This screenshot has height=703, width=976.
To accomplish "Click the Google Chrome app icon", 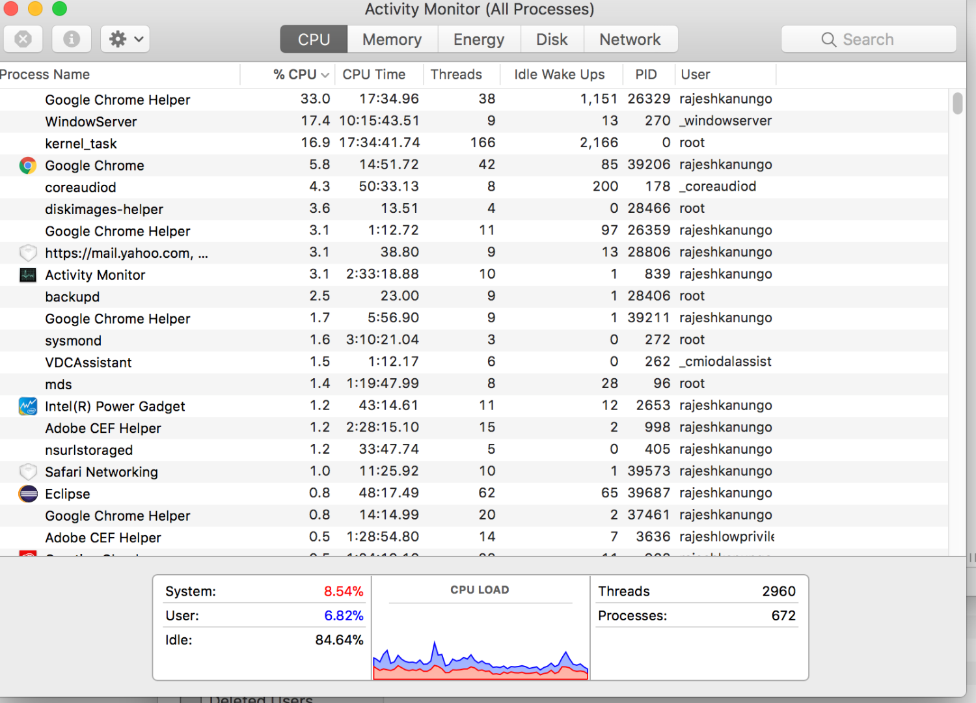I will pyautogui.click(x=27, y=165).
